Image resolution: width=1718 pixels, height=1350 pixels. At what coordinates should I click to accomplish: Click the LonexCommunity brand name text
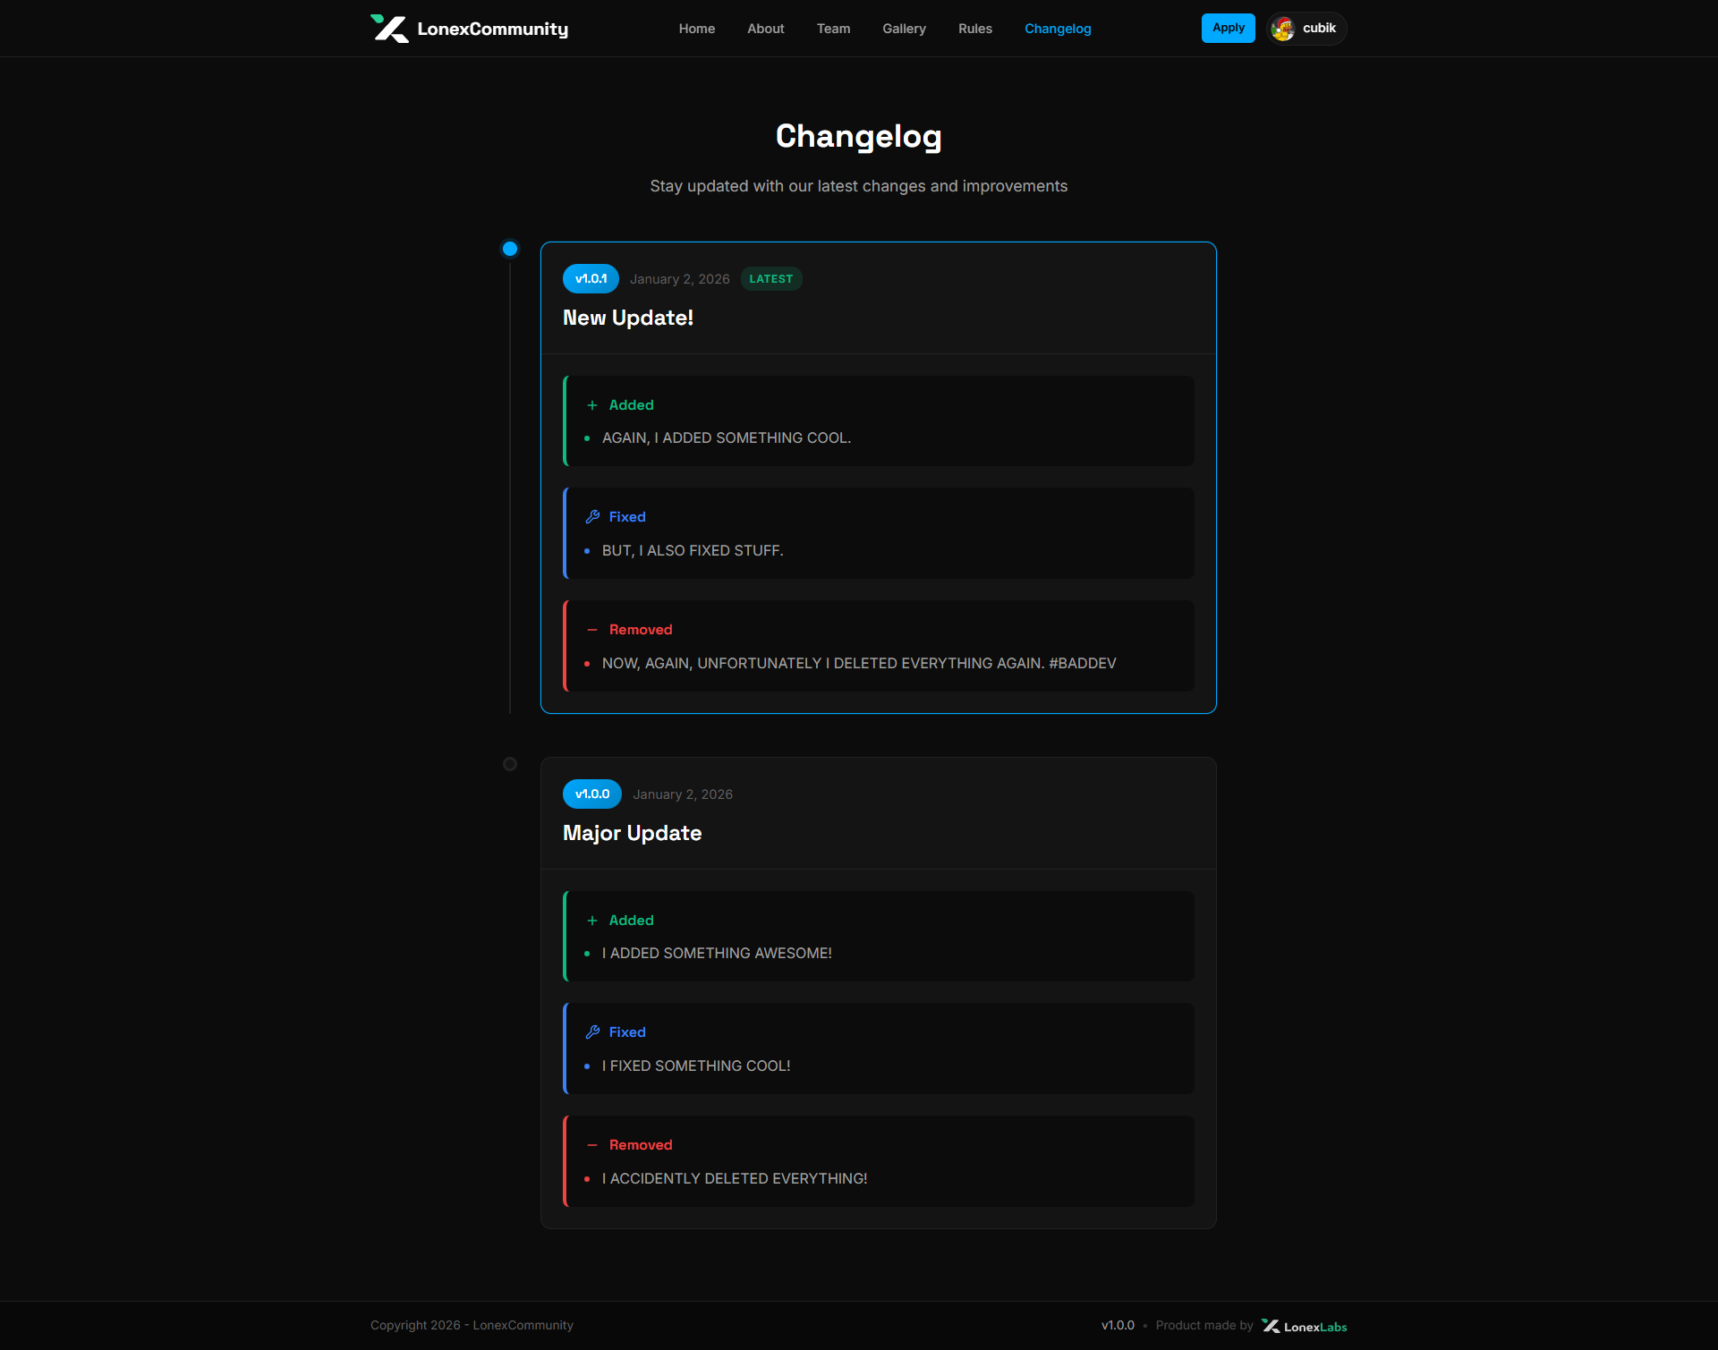pos(492,29)
